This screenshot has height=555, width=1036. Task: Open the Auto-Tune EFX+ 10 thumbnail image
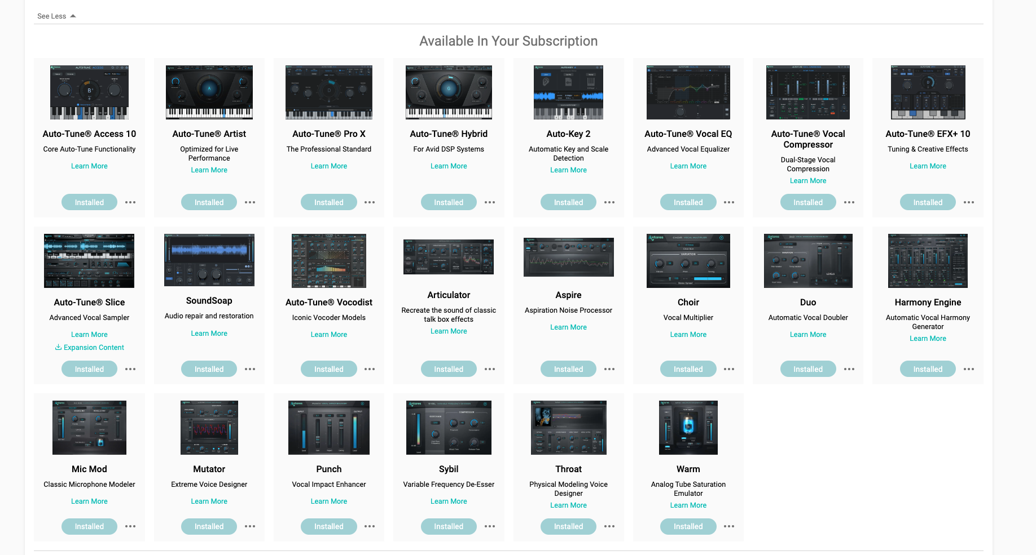928,92
